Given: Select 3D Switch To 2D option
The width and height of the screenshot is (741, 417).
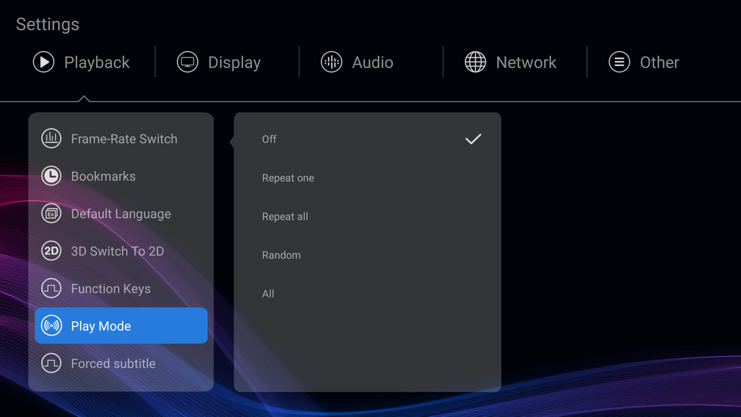Looking at the screenshot, I should pyautogui.click(x=121, y=251).
